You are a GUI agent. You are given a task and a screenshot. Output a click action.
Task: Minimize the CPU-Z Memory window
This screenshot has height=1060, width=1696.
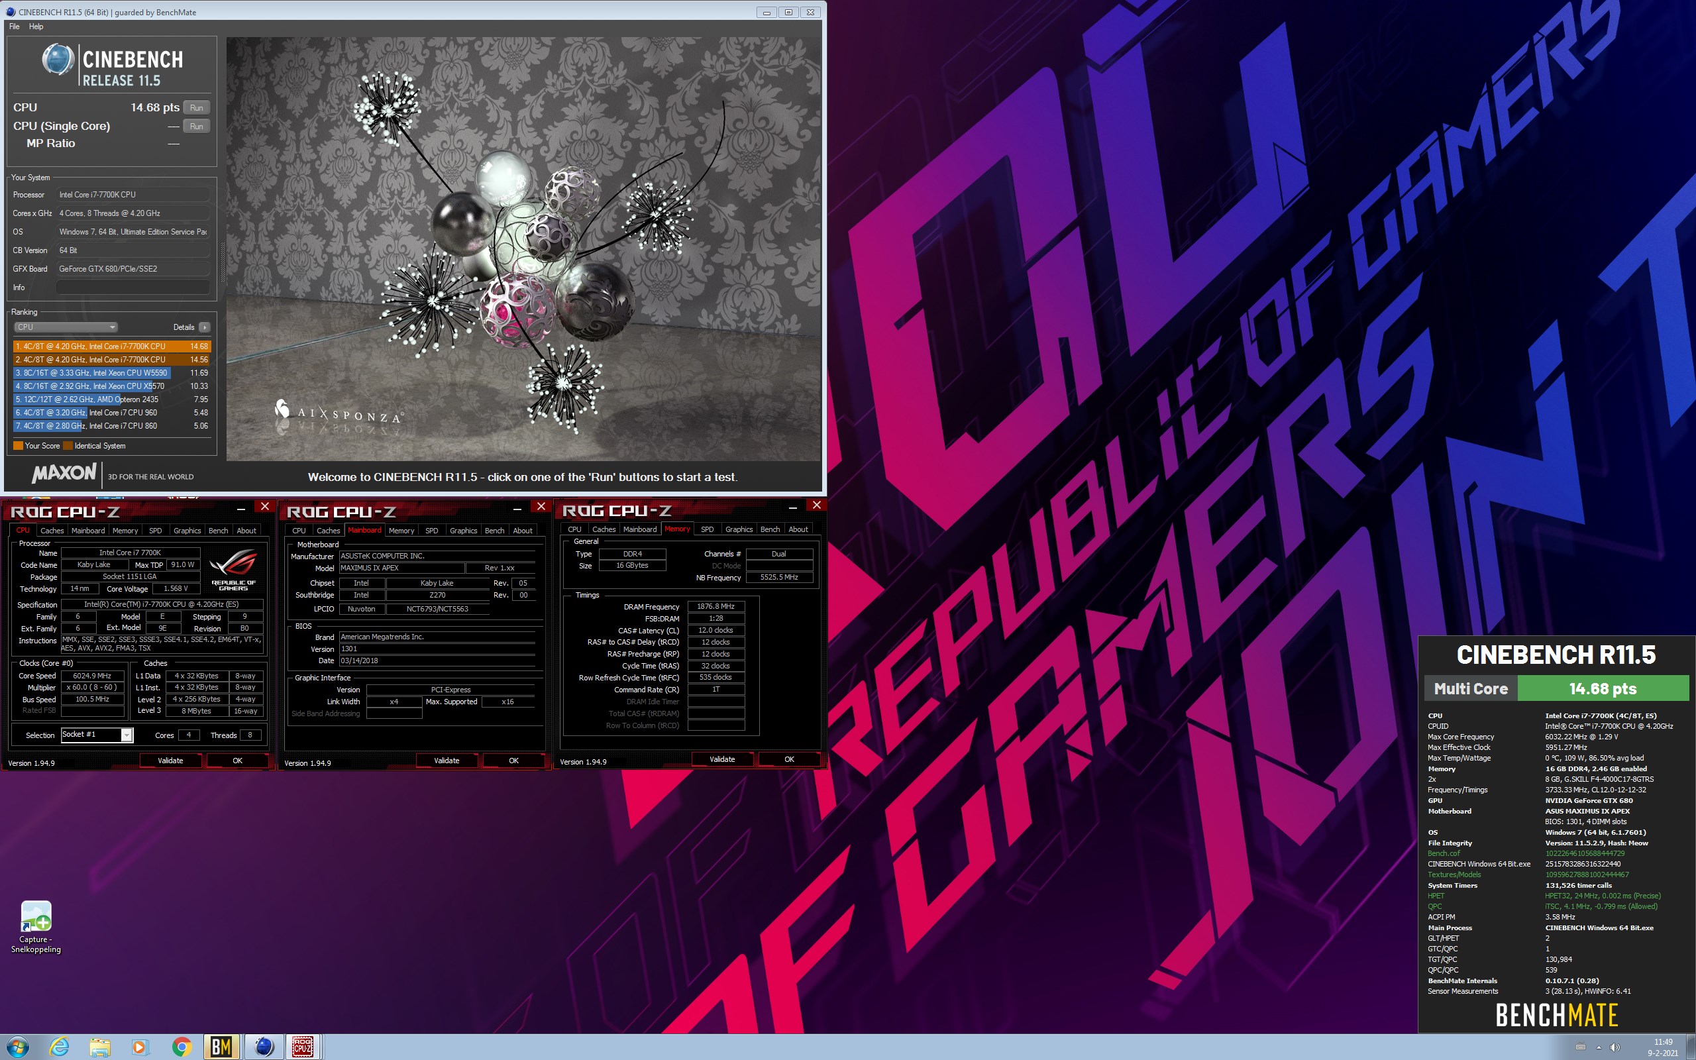click(792, 506)
